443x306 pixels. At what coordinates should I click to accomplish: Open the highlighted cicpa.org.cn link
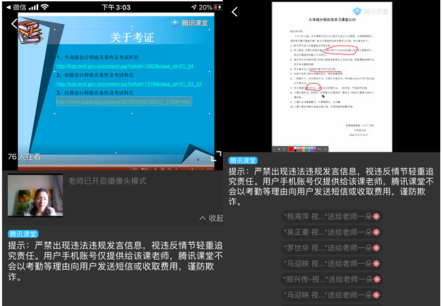123,101
